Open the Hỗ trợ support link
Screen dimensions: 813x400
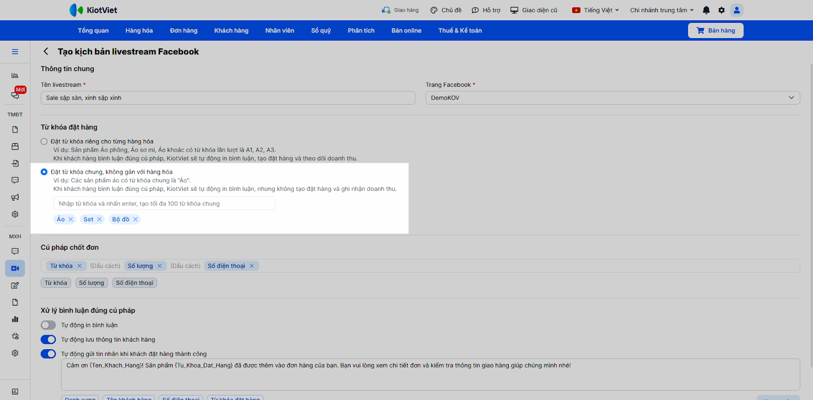486,10
